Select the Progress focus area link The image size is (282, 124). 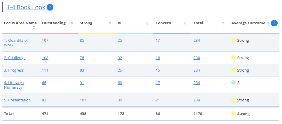coord(14,70)
